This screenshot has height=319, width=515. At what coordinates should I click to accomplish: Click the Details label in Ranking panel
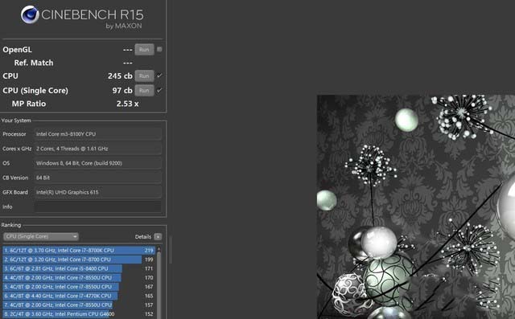143,237
